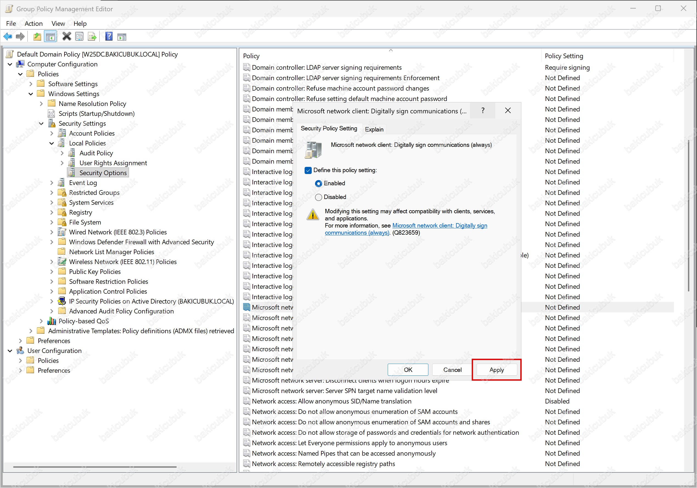Select the Security Policy Setting tab

pos(329,128)
